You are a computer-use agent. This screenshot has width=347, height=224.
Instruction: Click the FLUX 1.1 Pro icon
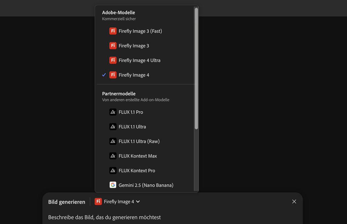[x=113, y=112]
